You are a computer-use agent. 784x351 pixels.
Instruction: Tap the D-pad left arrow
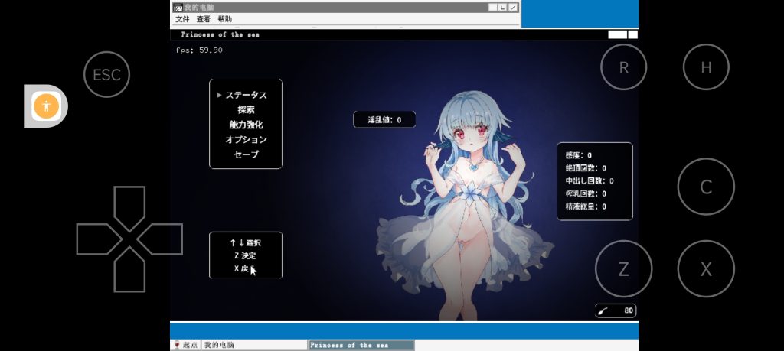click(x=99, y=239)
